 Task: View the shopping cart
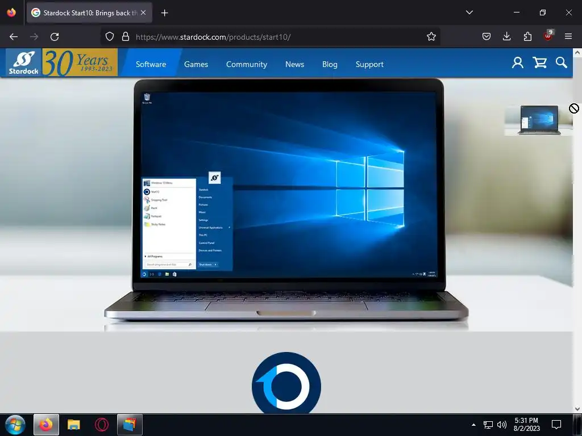540,62
